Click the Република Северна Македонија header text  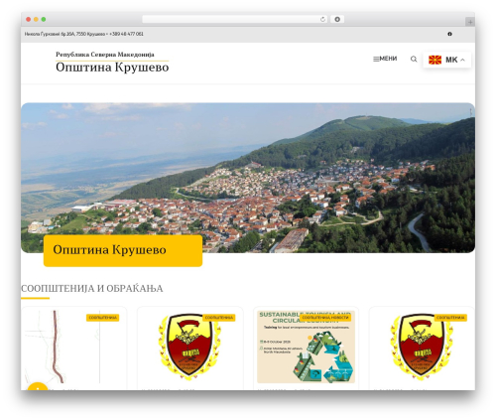pyautogui.click(x=105, y=55)
